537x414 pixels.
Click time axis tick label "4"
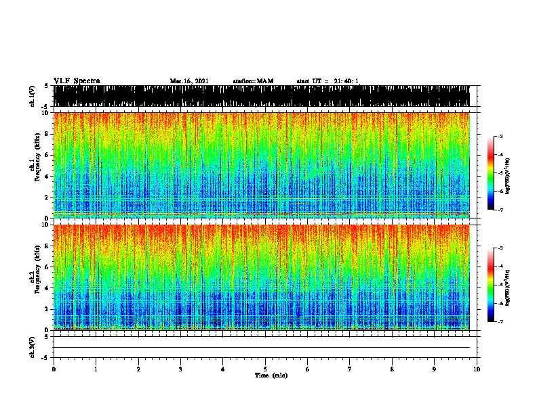click(223, 369)
